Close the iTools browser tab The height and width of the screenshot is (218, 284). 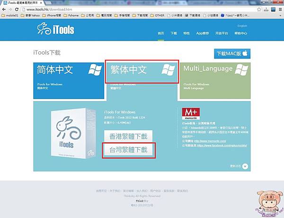click(x=41, y=3)
